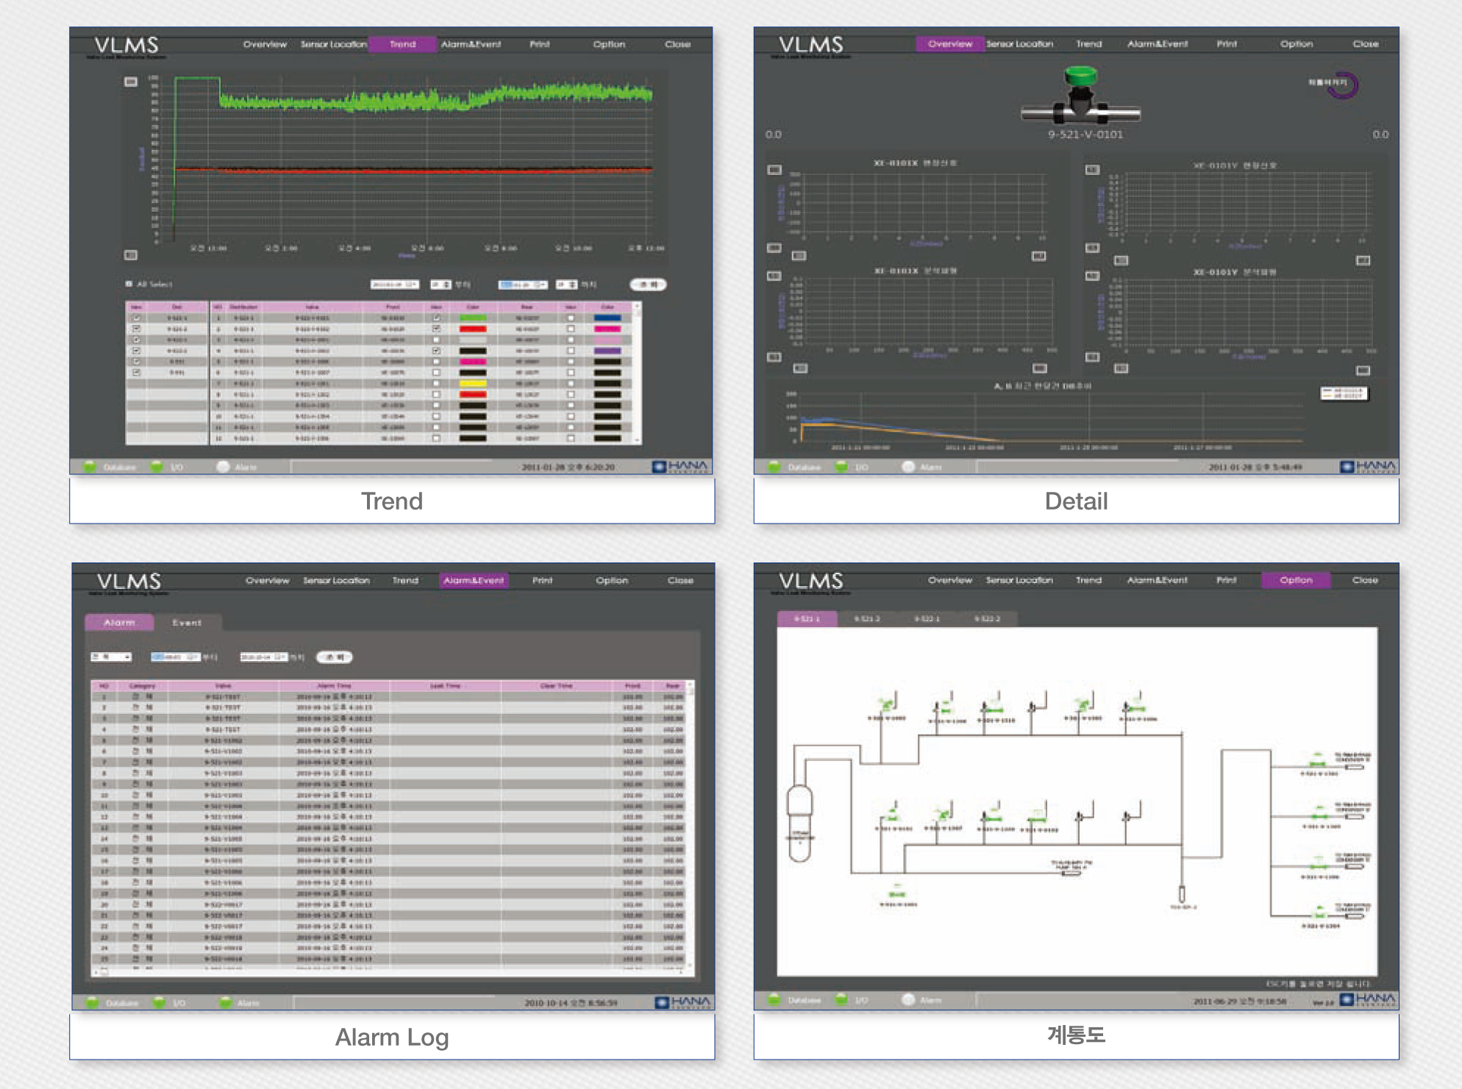The width and height of the screenshot is (1462, 1089).
Task: Click the white Alarm status indicator in Trend screen
Action: coord(223,466)
